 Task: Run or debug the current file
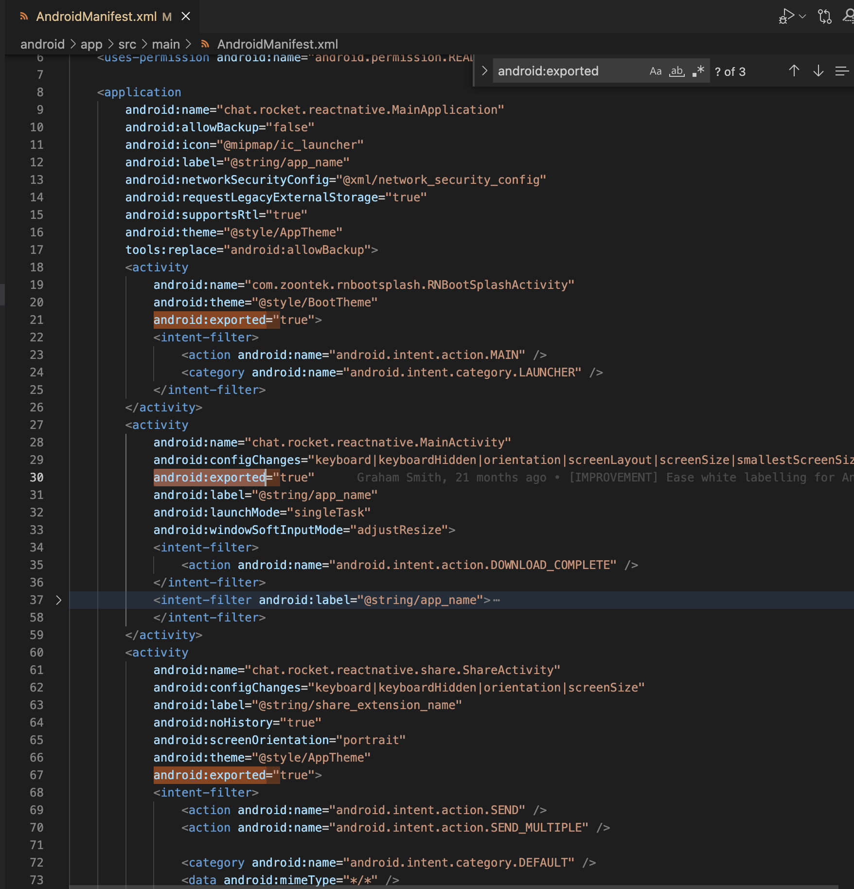tap(785, 15)
